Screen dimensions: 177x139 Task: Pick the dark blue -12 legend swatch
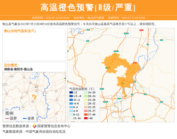tap(71, 93)
